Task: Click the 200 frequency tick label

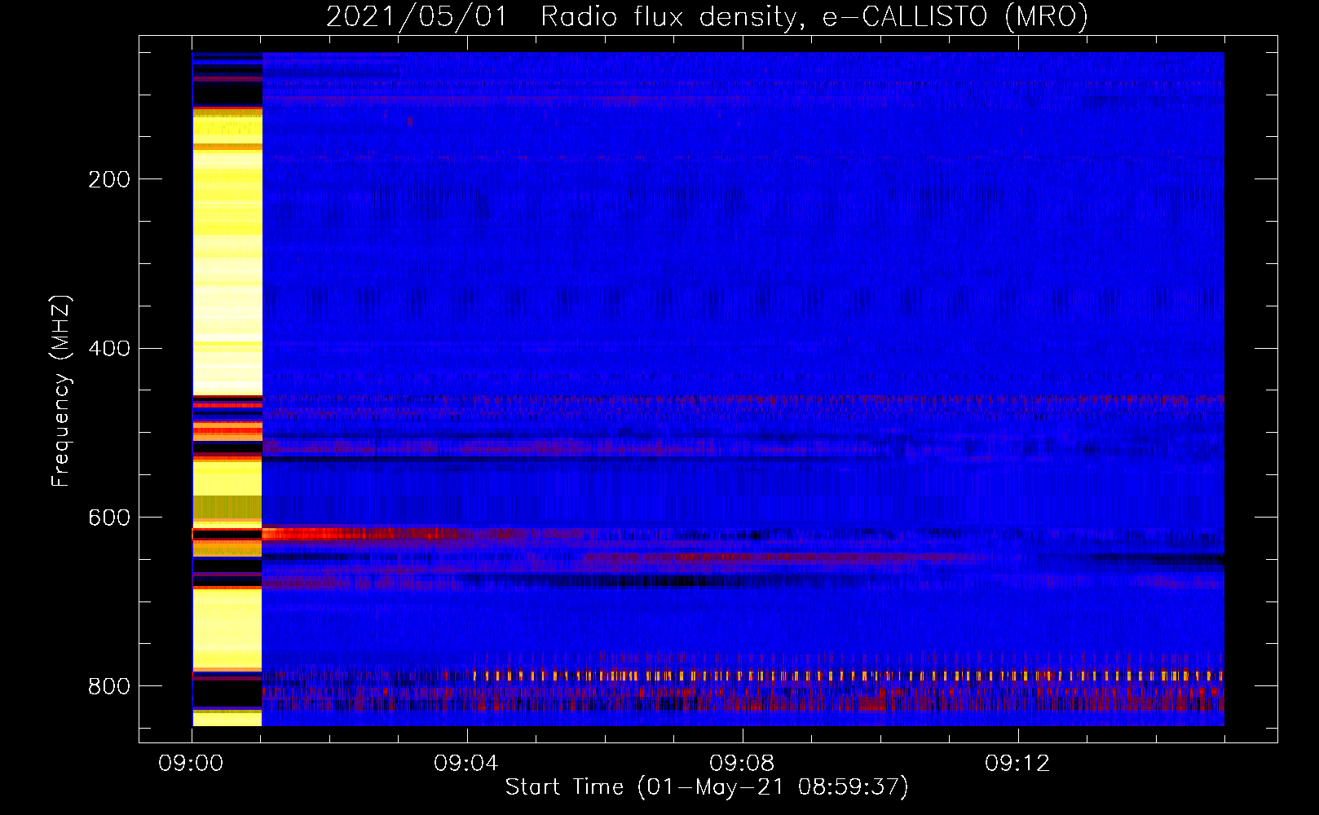Action: point(109,179)
